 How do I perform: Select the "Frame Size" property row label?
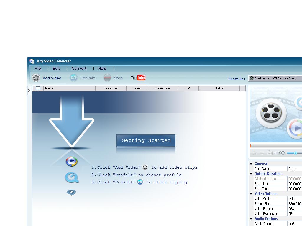tap(262, 204)
